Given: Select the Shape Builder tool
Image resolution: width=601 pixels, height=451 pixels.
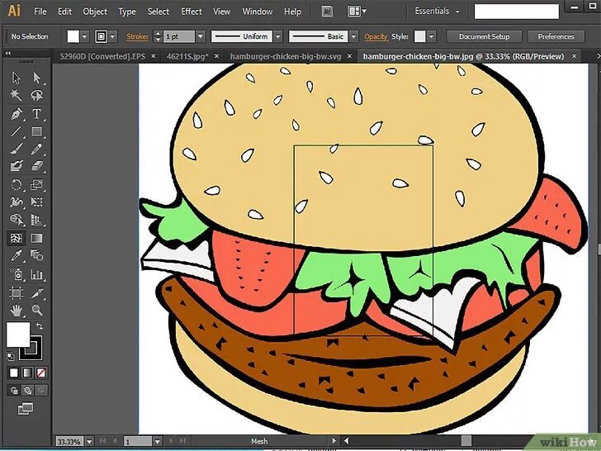Looking at the screenshot, I should pos(17,220).
